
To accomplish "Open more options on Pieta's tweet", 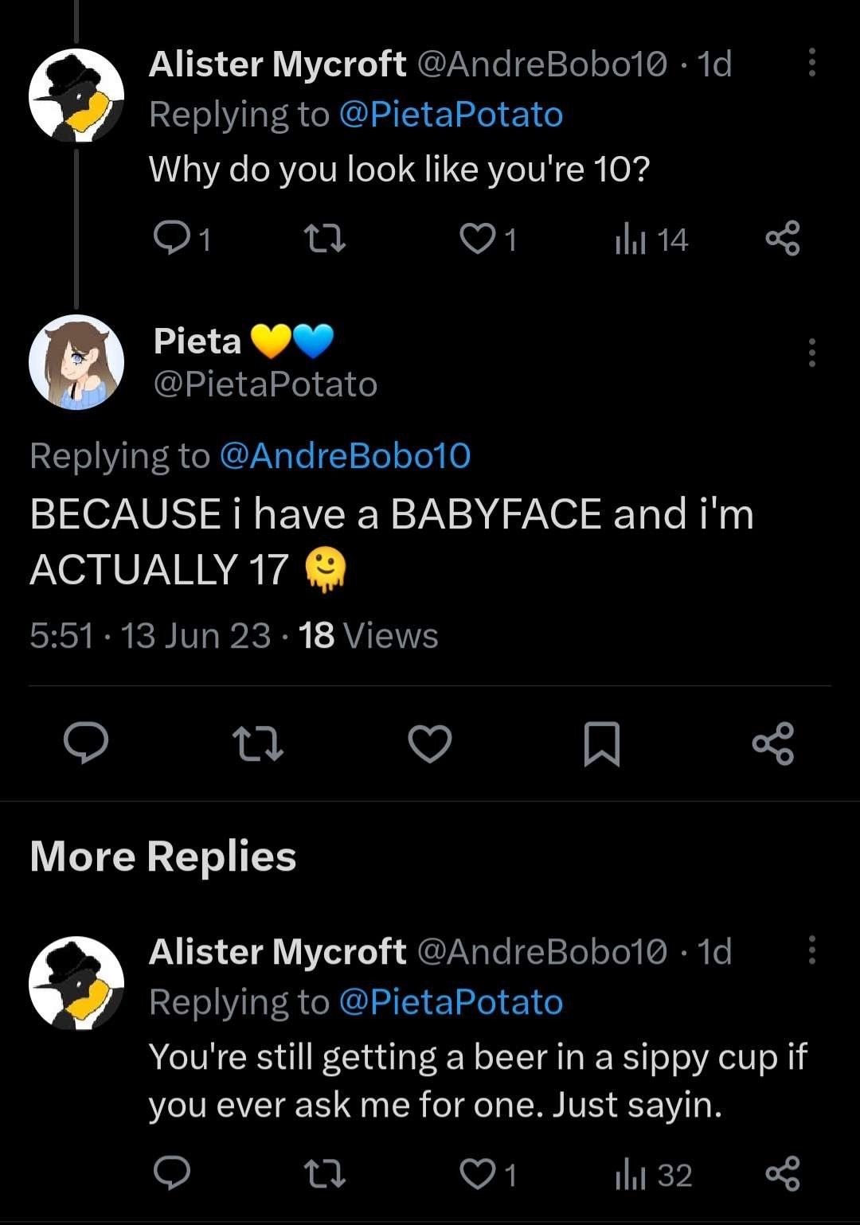I will tap(811, 352).
